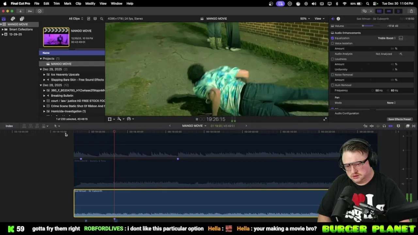The height and width of the screenshot is (235, 418).
Task: Open the All Clips filter dropdown
Action: [x=76, y=19]
